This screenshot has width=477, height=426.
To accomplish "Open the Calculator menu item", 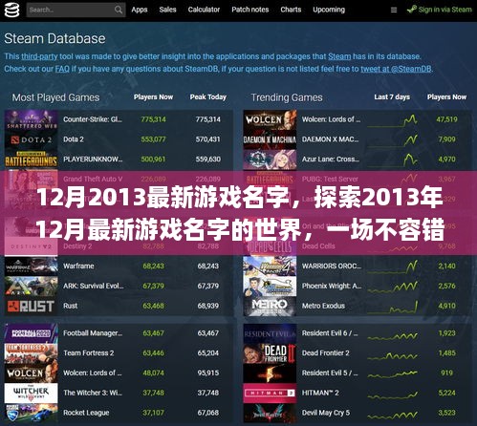I will pos(204,10).
